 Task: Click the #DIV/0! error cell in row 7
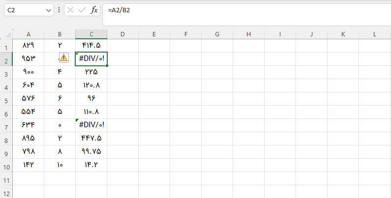pyautogui.click(x=91, y=125)
